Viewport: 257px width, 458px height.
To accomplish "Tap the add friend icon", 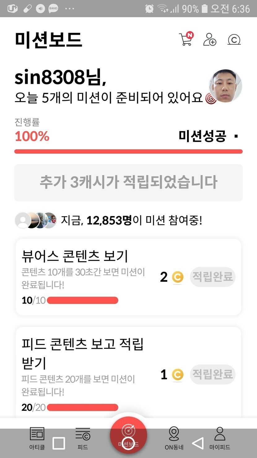I will point(210,40).
